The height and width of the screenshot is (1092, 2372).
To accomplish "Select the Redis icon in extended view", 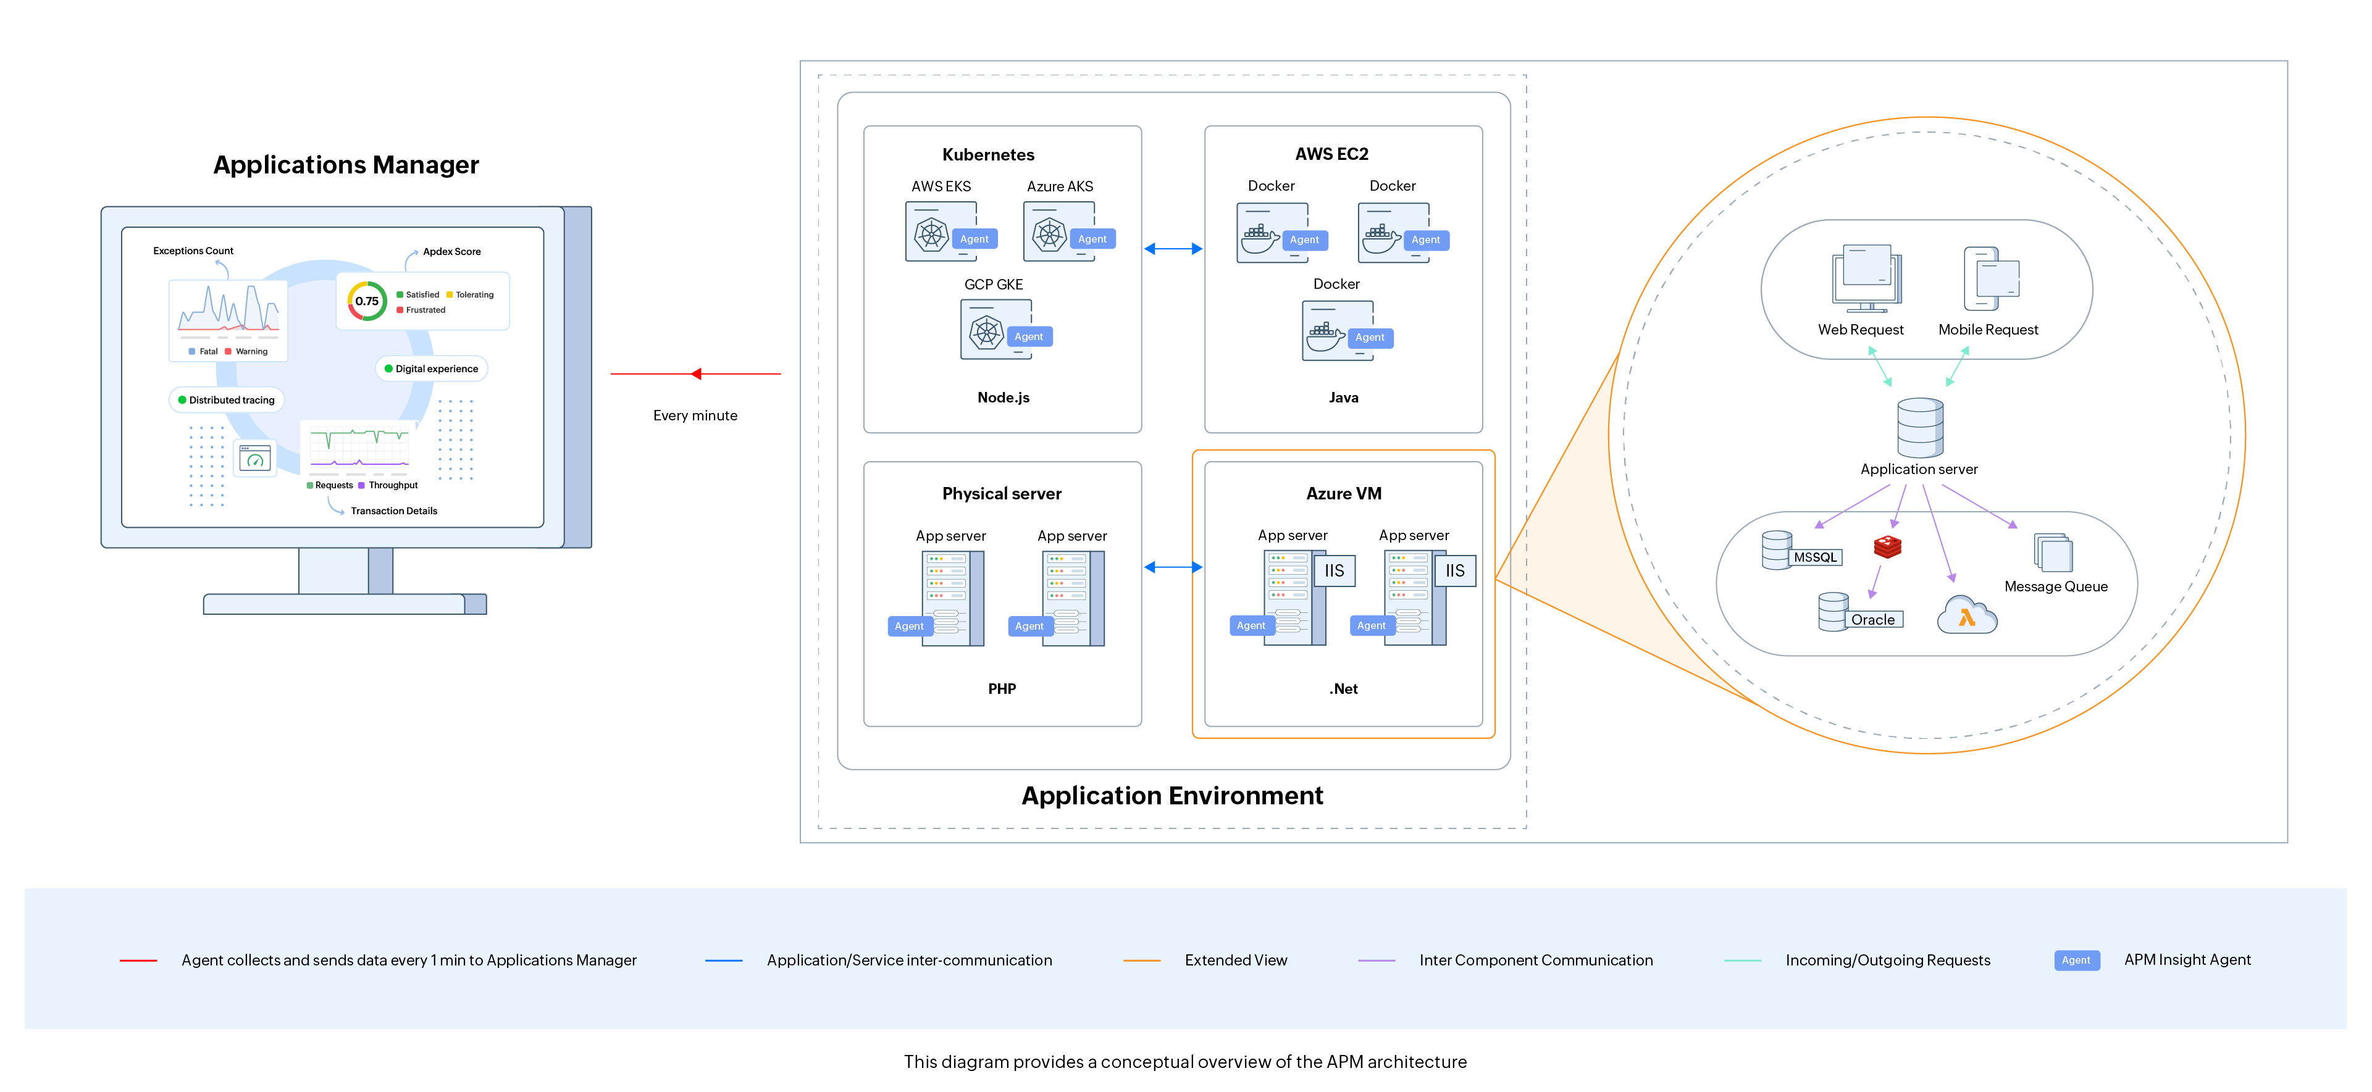I will click(1888, 547).
